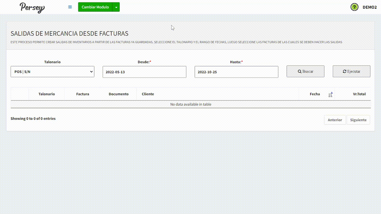381x214 pixels.
Task: Sort table by Talonario column header
Action: coord(46,94)
